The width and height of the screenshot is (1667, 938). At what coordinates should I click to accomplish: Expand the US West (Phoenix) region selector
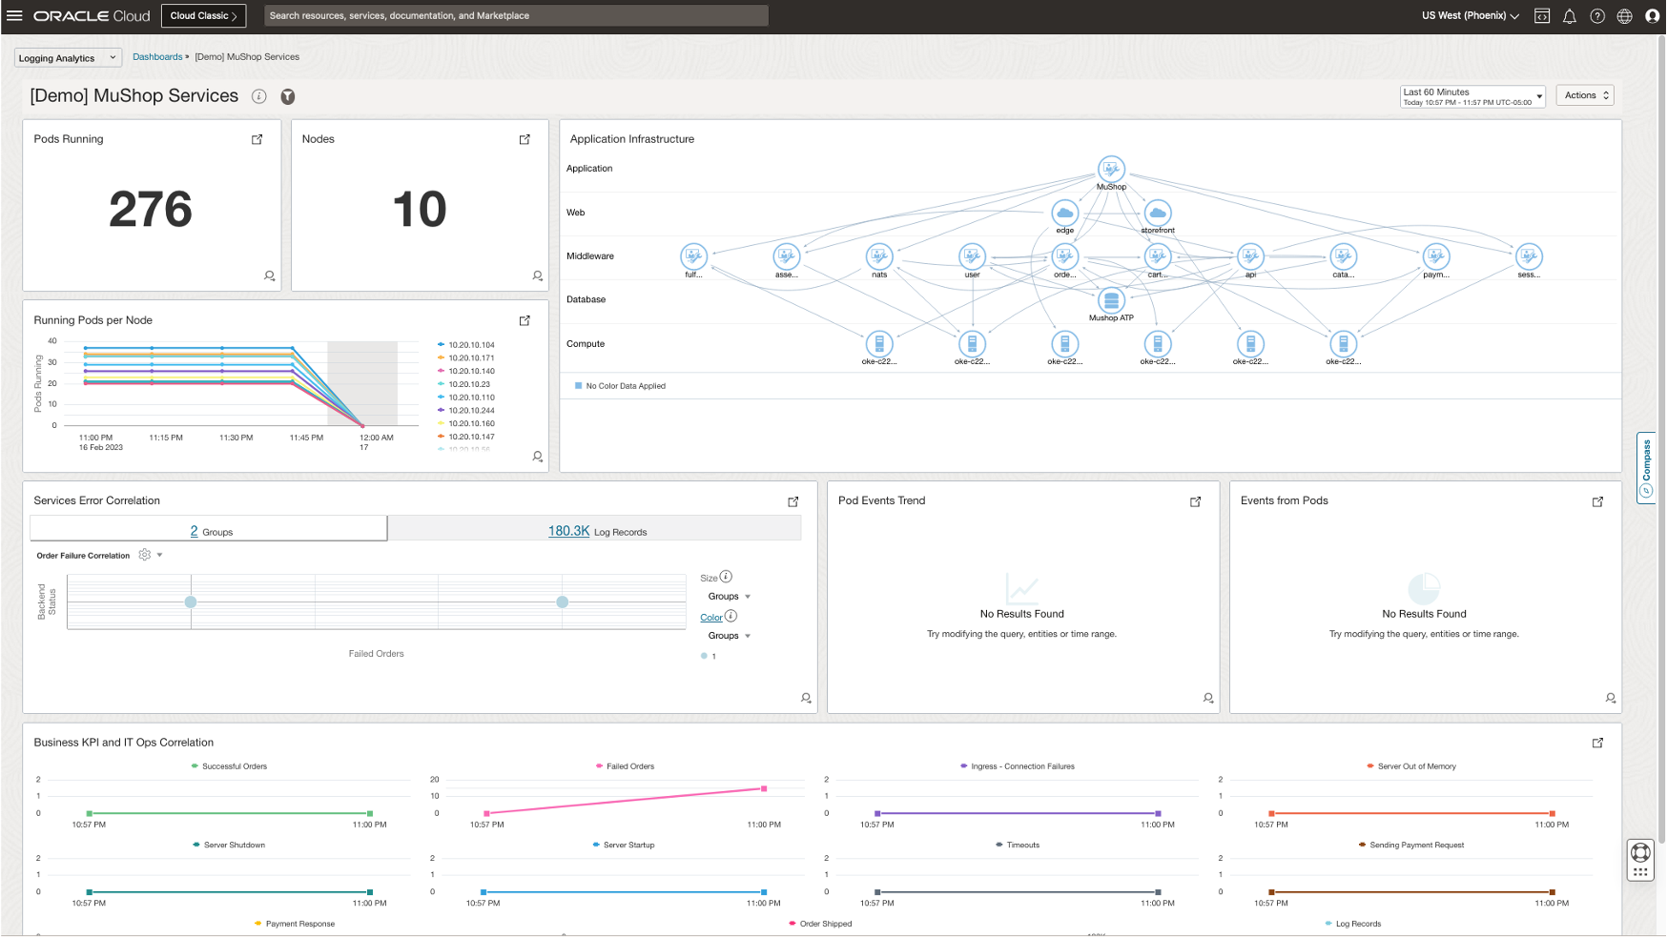coord(1471,16)
